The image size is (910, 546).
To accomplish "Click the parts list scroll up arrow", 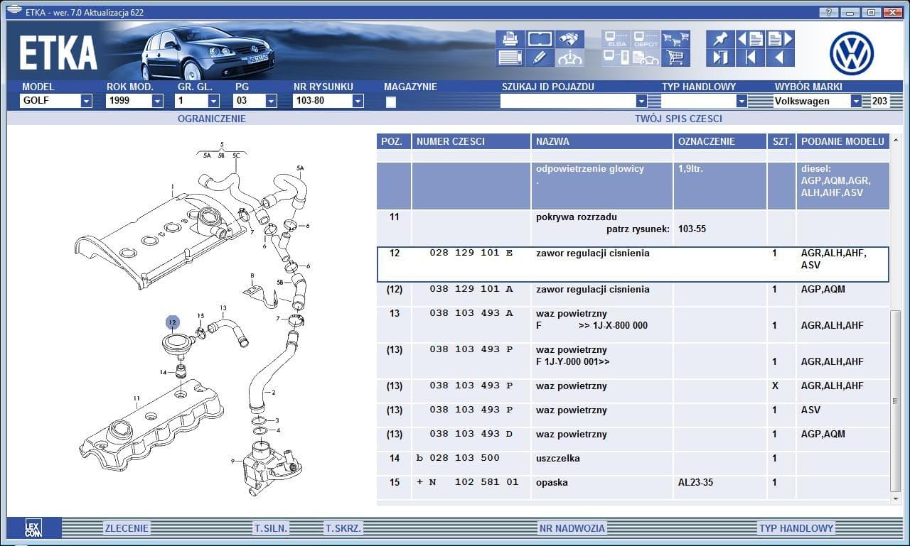I will click(896, 139).
